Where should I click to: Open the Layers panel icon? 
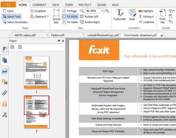click(5, 71)
